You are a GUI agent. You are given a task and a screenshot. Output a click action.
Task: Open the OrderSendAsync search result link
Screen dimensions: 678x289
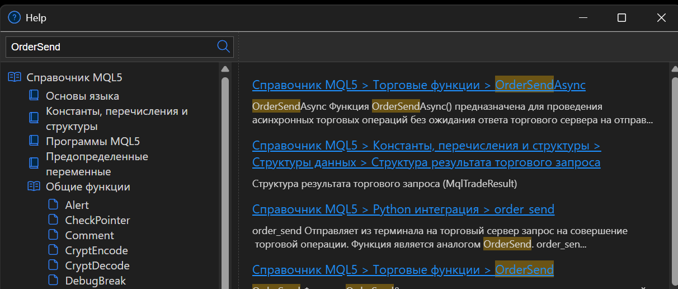tap(418, 85)
